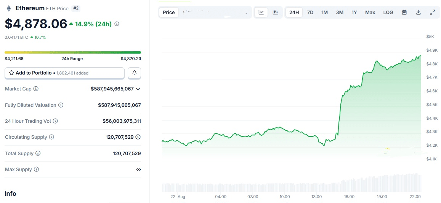Image resolution: width=441 pixels, height=203 pixels.
Task: Click the green price line peak
Action: pyautogui.click(x=420, y=56)
